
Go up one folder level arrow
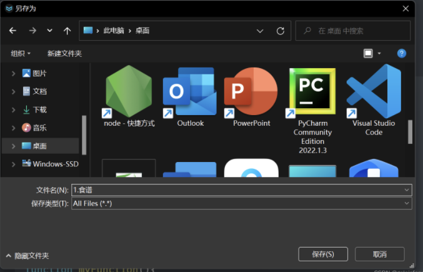pyautogui.click(x=67, y=31)
